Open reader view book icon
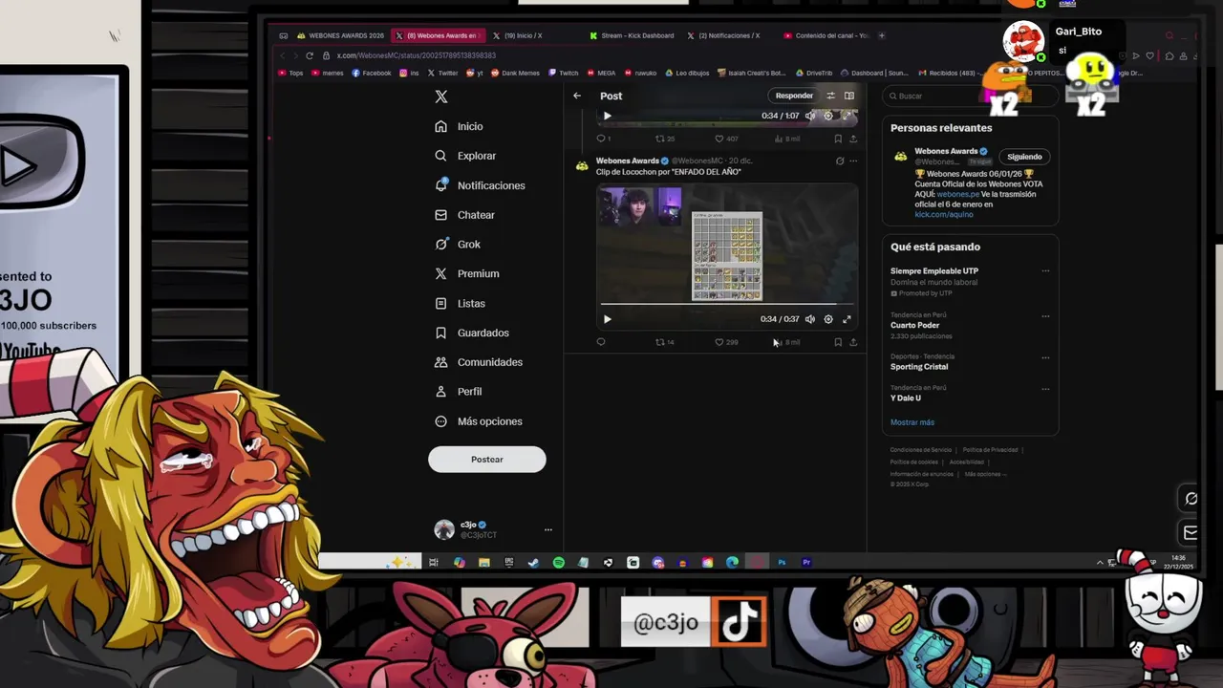The width and height of the screenshot is (1223, 688). [x=848, y=96]
